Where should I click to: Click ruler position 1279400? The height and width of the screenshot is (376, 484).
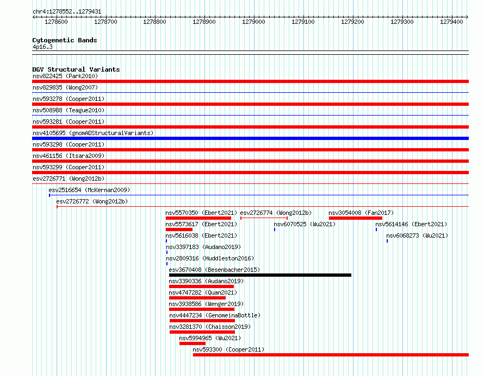(x=451, y=22)
